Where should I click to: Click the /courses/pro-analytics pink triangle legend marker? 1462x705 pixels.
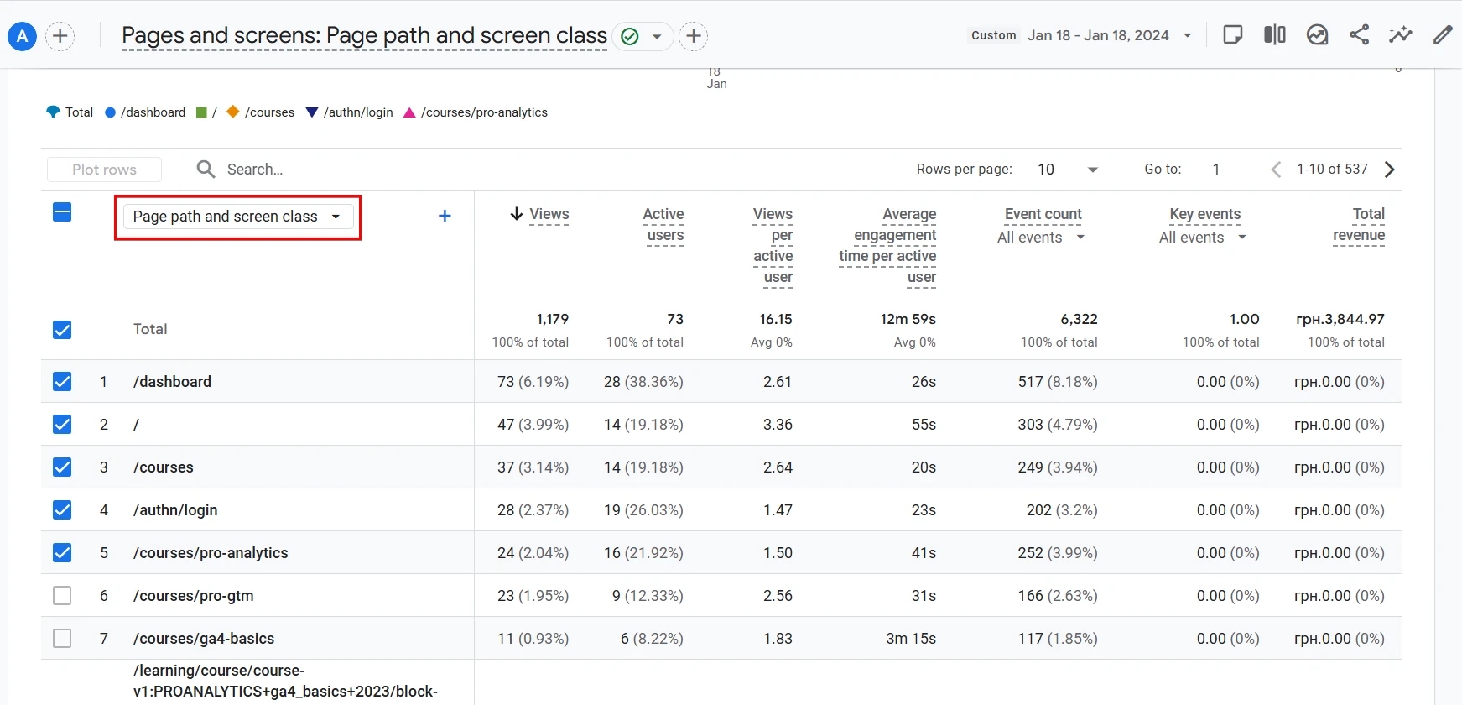point(409,112)
